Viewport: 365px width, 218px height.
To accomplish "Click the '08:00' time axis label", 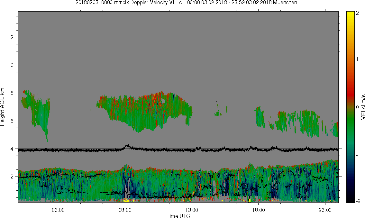I will [x=125, y=210].
